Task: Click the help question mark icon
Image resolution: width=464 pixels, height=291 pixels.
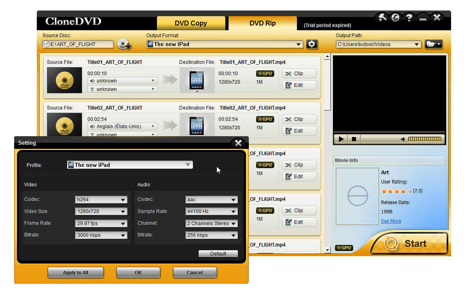Action: (x=409, y=18)
